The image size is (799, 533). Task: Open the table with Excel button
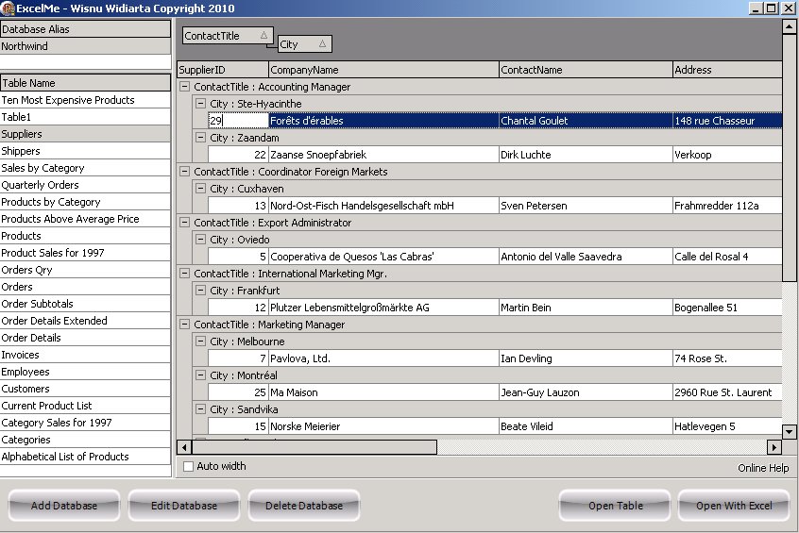(734, 506)
